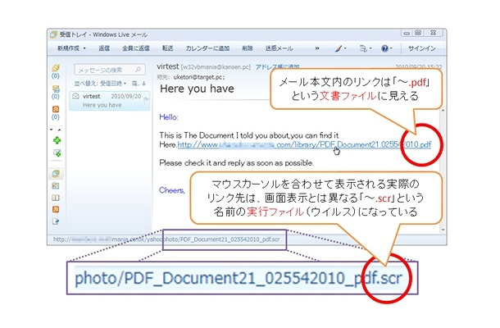This screenshot has height=328, width=500.
Task: Open the unread mail quick view icon
Action: pyautogui.click(x=56, y=67)
